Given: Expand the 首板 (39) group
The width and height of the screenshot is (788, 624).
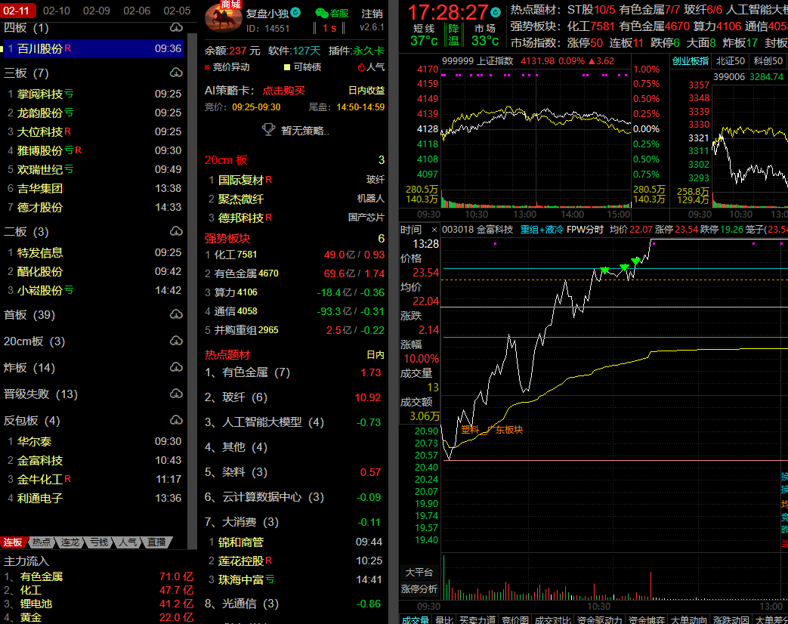Looking at the screenshot, I should pos(29,315).
